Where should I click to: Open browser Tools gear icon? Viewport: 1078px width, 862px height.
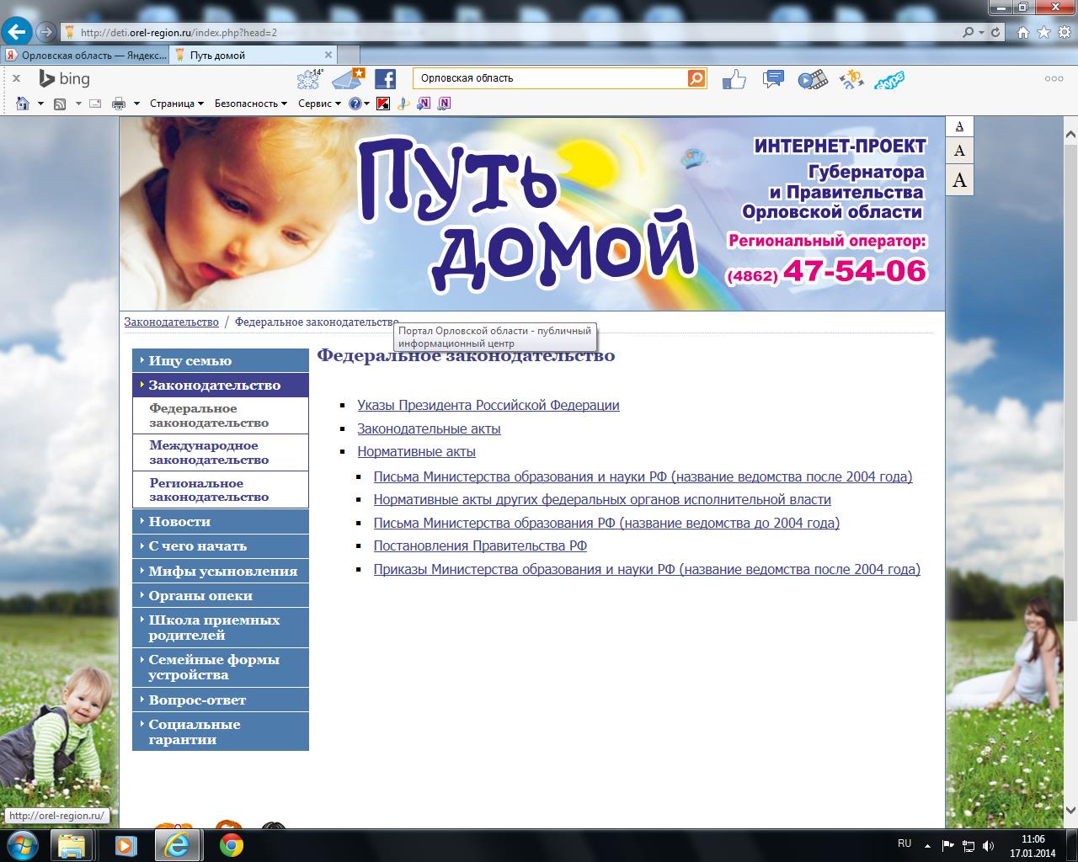[x=1063, y=33]
